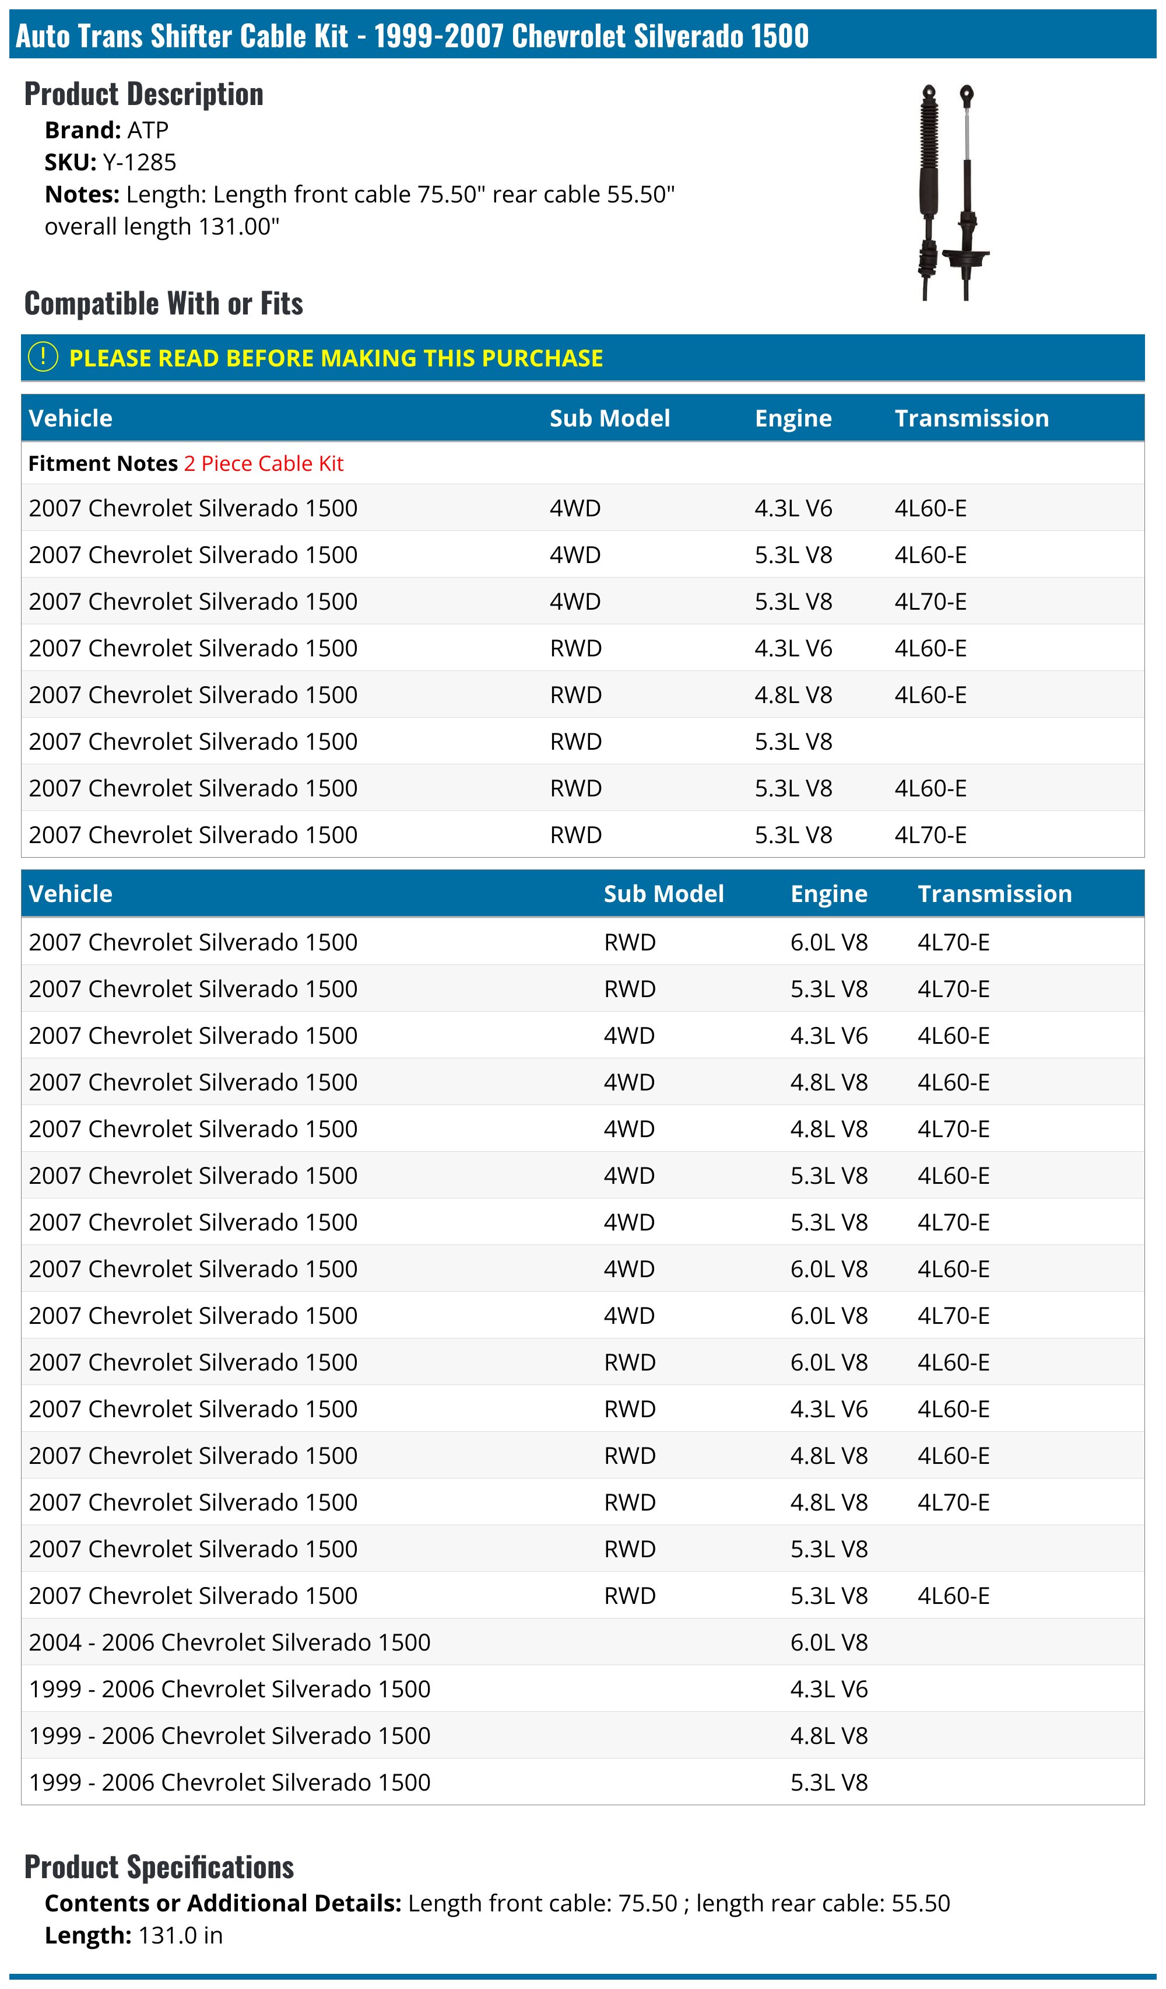The width and height of the screenshot is (1166, 1989).
Task: Click the Transmission header in second table
Action: point(994,893)
